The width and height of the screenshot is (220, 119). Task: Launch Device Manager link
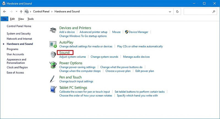(138, 32)
